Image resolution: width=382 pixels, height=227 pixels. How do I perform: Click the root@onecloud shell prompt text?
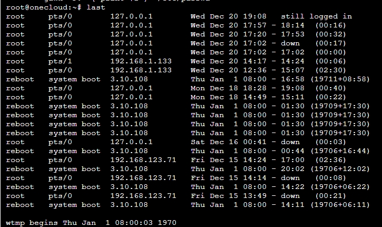pyautogui.click(x=36, y=7)
